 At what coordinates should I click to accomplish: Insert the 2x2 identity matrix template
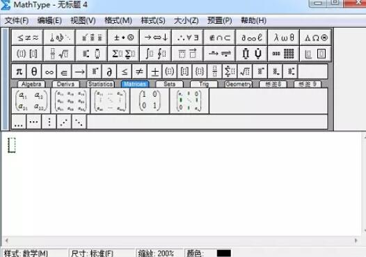pos(150,101)
